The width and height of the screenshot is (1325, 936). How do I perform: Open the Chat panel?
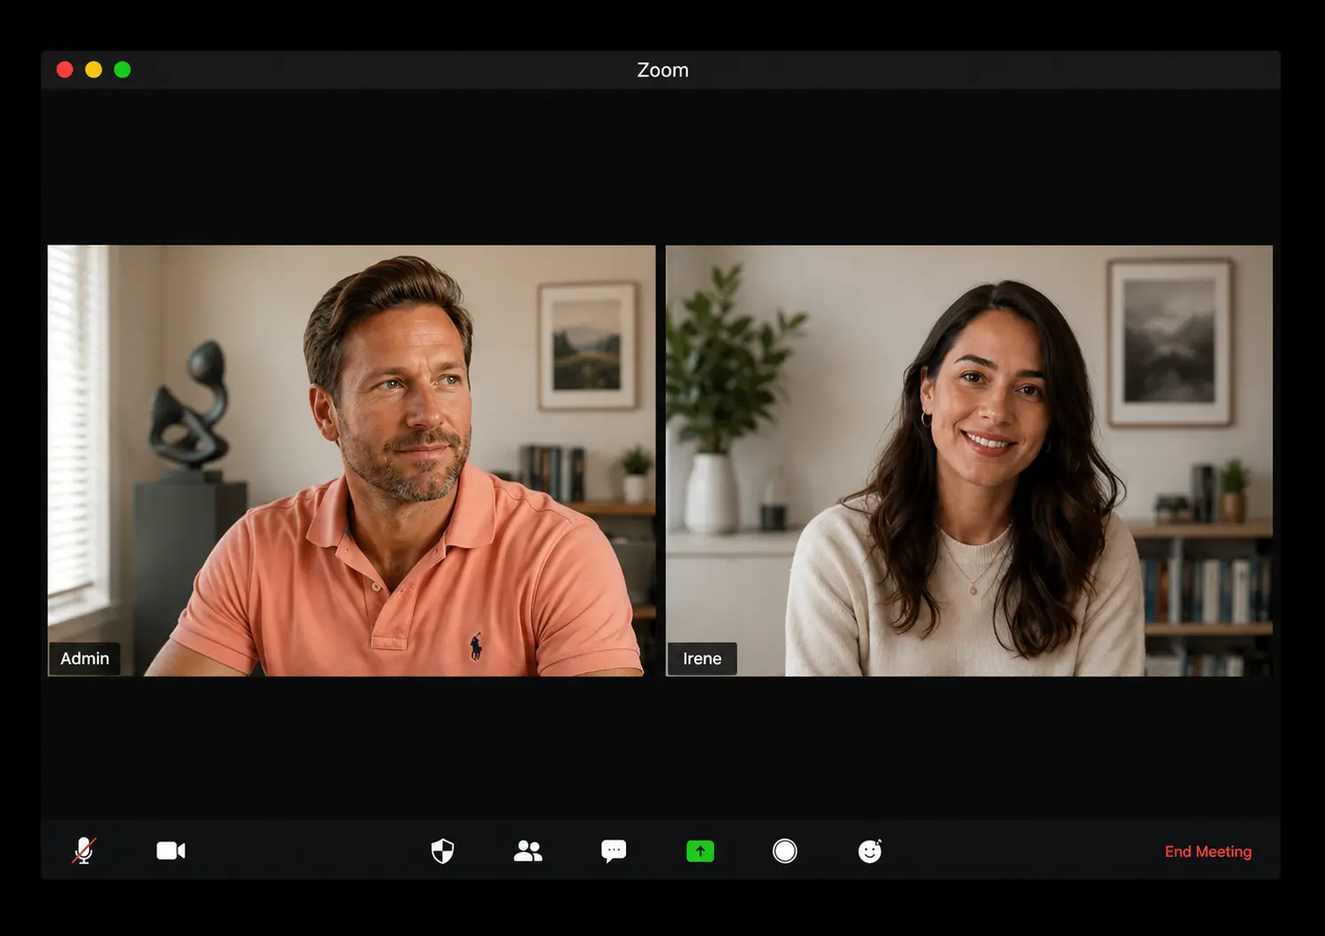pyautogui.click(x=614, y=851)
